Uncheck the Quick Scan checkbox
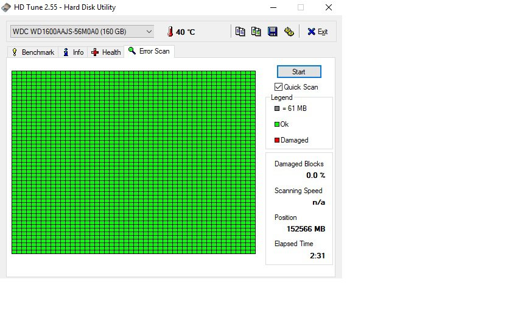The width and height of the screenshot is (526, 329). point(278,87)
